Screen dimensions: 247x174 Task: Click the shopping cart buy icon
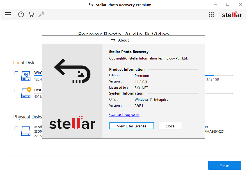(x=31, y=14)
